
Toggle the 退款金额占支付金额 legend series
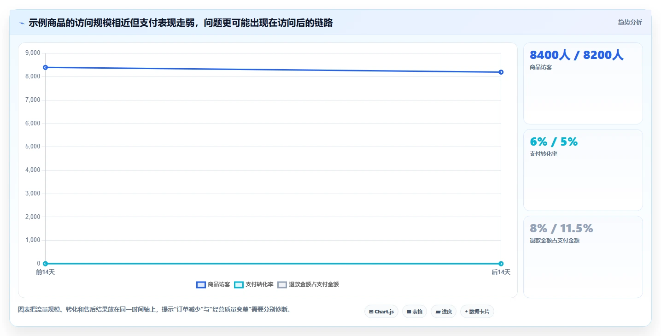click(x=308, y=284)
